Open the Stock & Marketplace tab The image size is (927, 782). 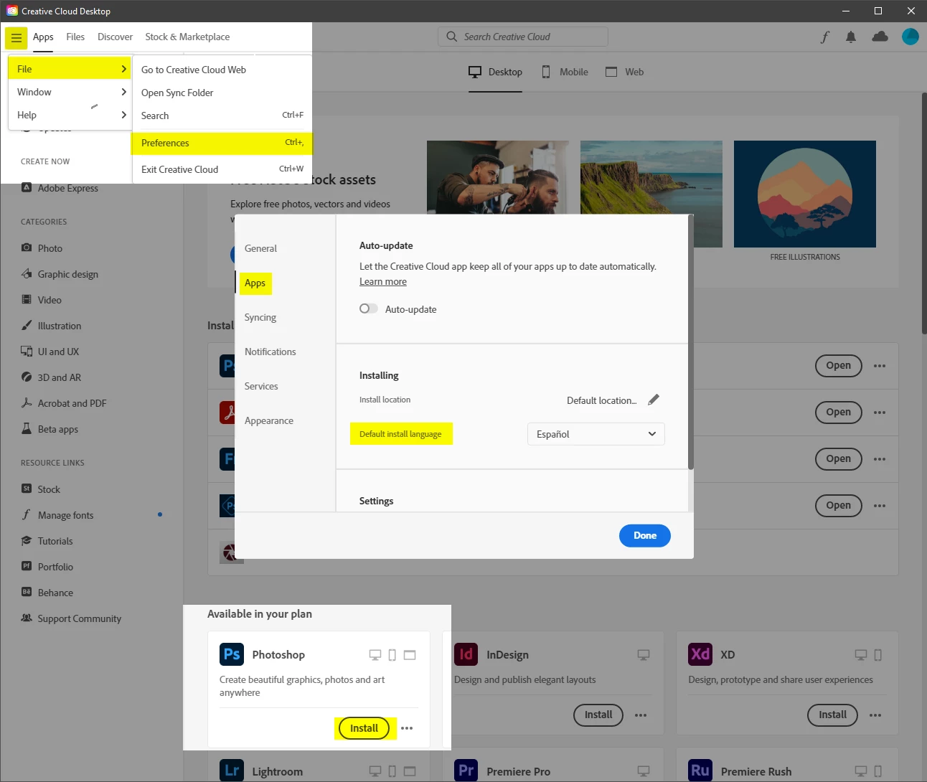pos(187,37)
